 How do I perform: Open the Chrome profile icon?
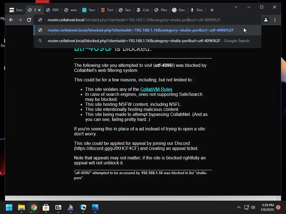pyautogui.click(x=266, y=20)
